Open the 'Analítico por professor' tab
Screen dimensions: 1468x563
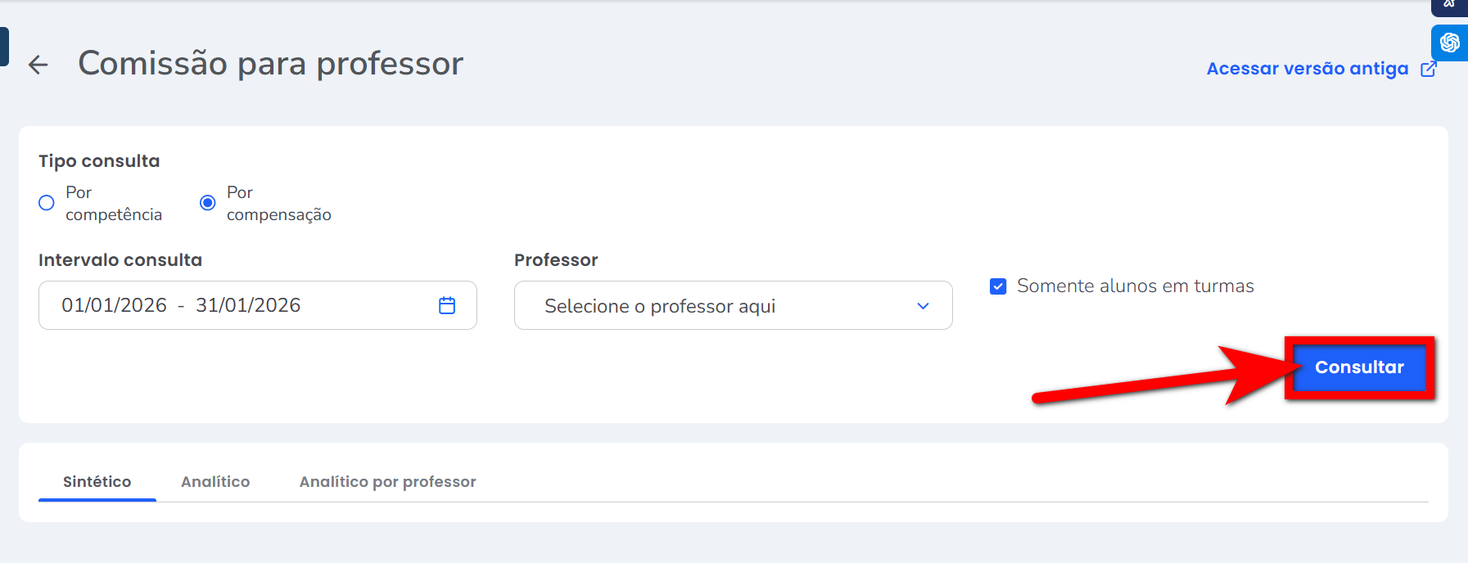[387, 482]
